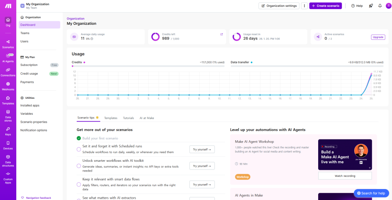Screen dimensions: 392x200
Task: Toggle the Credits legend dot
Action: point(84,62)
